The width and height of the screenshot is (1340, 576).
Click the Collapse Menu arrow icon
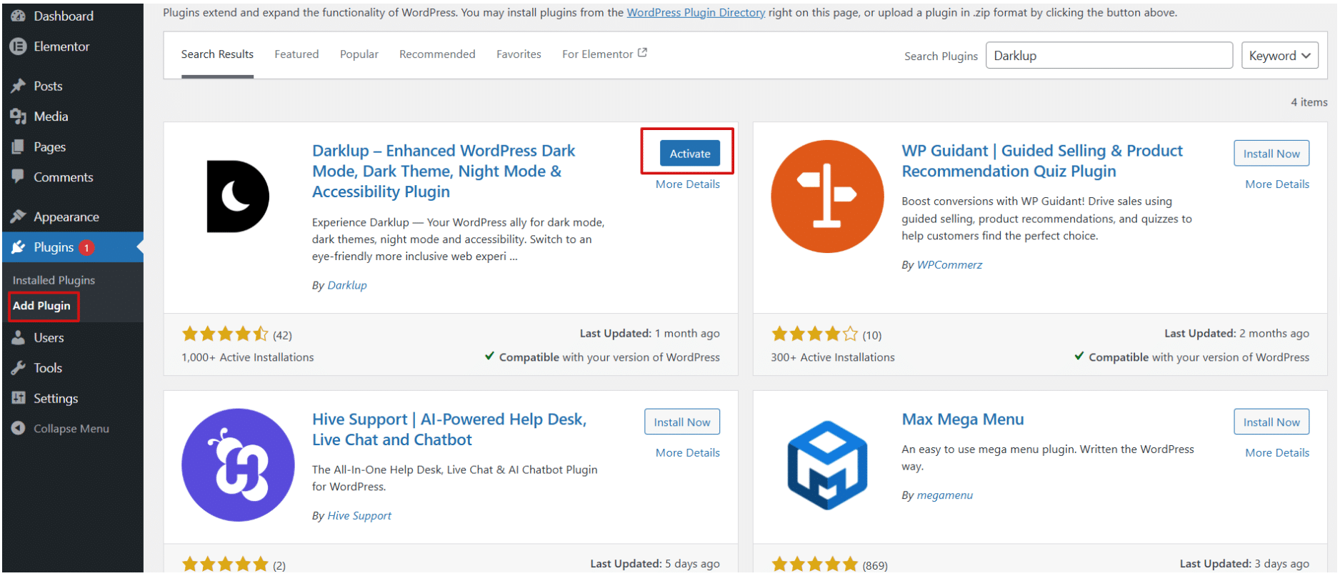[19, 428]
